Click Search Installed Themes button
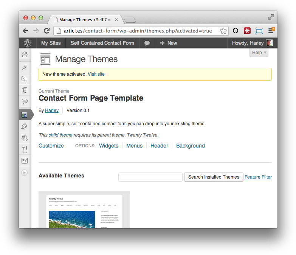 click(214, 177)
